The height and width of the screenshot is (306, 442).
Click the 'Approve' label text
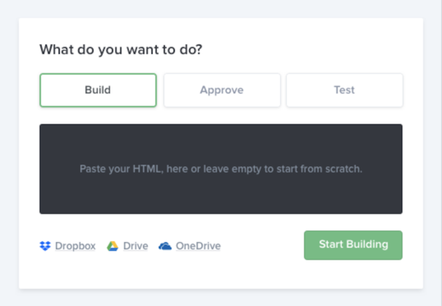[x=222, y=90]
